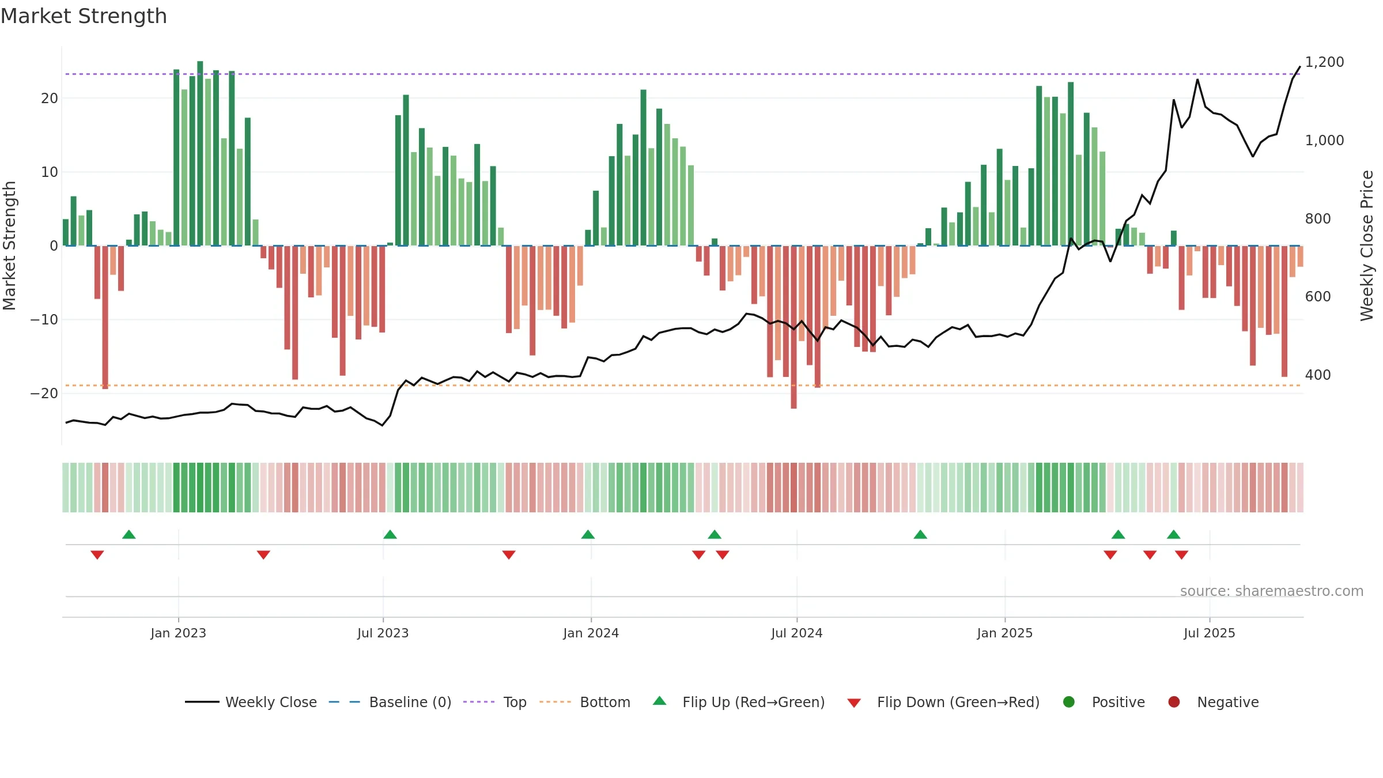Screen dimensions: 1383x778
Task: Select flip-up triangle between Jul 2024 and Jan 2025
Action: click(920, 534)
